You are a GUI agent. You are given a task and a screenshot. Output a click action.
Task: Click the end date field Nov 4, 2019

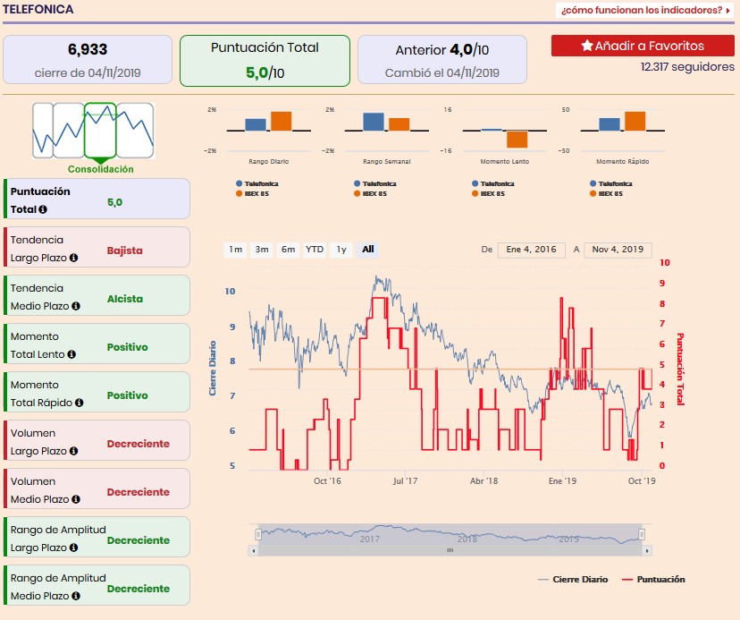coord(618,250)
